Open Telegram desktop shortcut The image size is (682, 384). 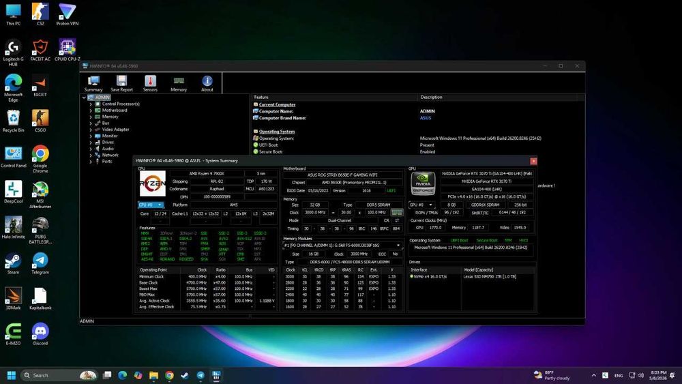pyautogui.click(x=40, y=263)
